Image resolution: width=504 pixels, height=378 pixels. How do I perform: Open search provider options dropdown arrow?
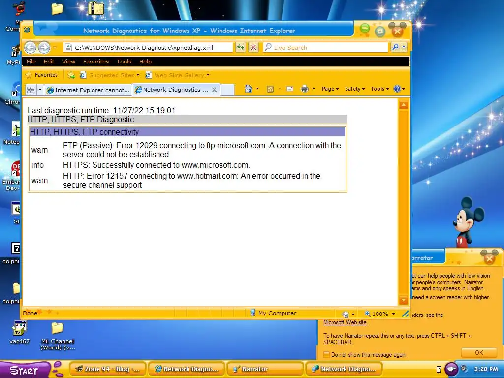[404, 47]
